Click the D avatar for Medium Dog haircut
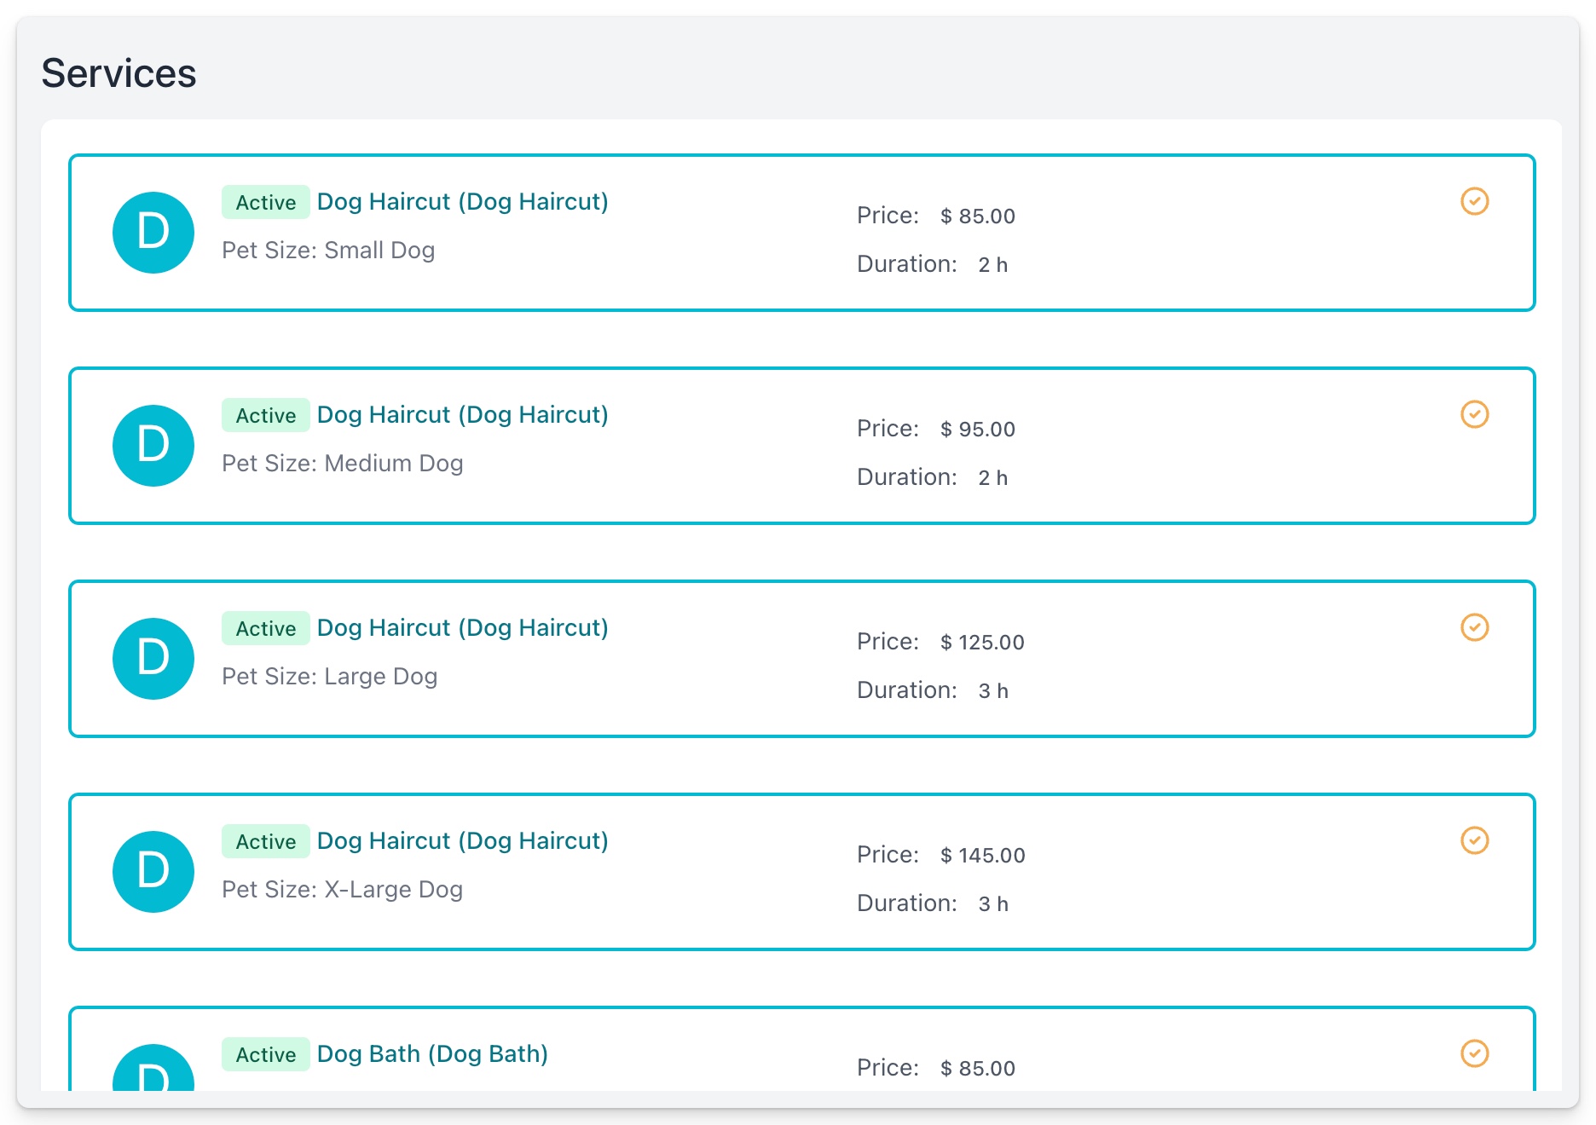 click(x=153, y=446)
